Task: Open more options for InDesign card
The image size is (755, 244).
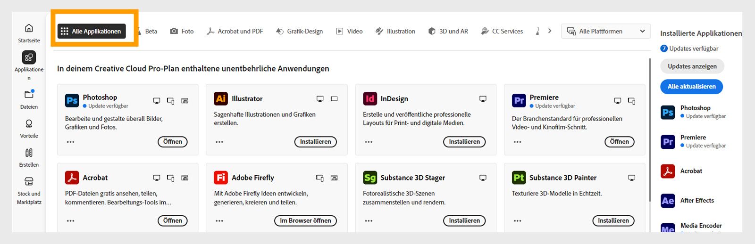Action: coord(369,142)
